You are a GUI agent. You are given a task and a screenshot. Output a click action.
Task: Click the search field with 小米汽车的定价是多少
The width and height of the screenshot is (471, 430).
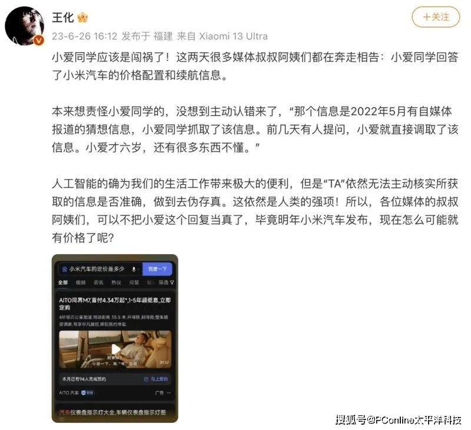(100, 269)
